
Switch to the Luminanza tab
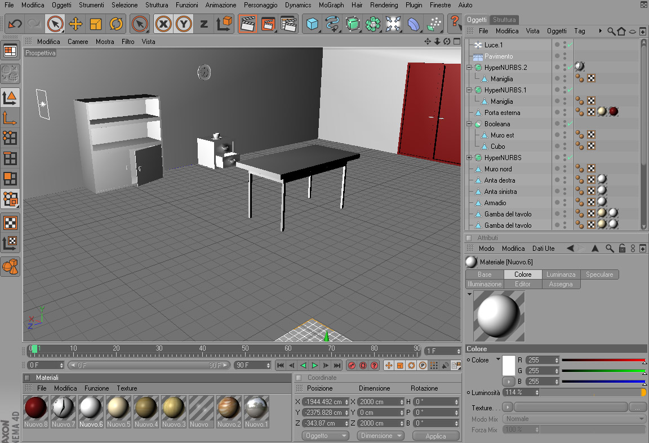pyautogui.click(x=561, y=274)
